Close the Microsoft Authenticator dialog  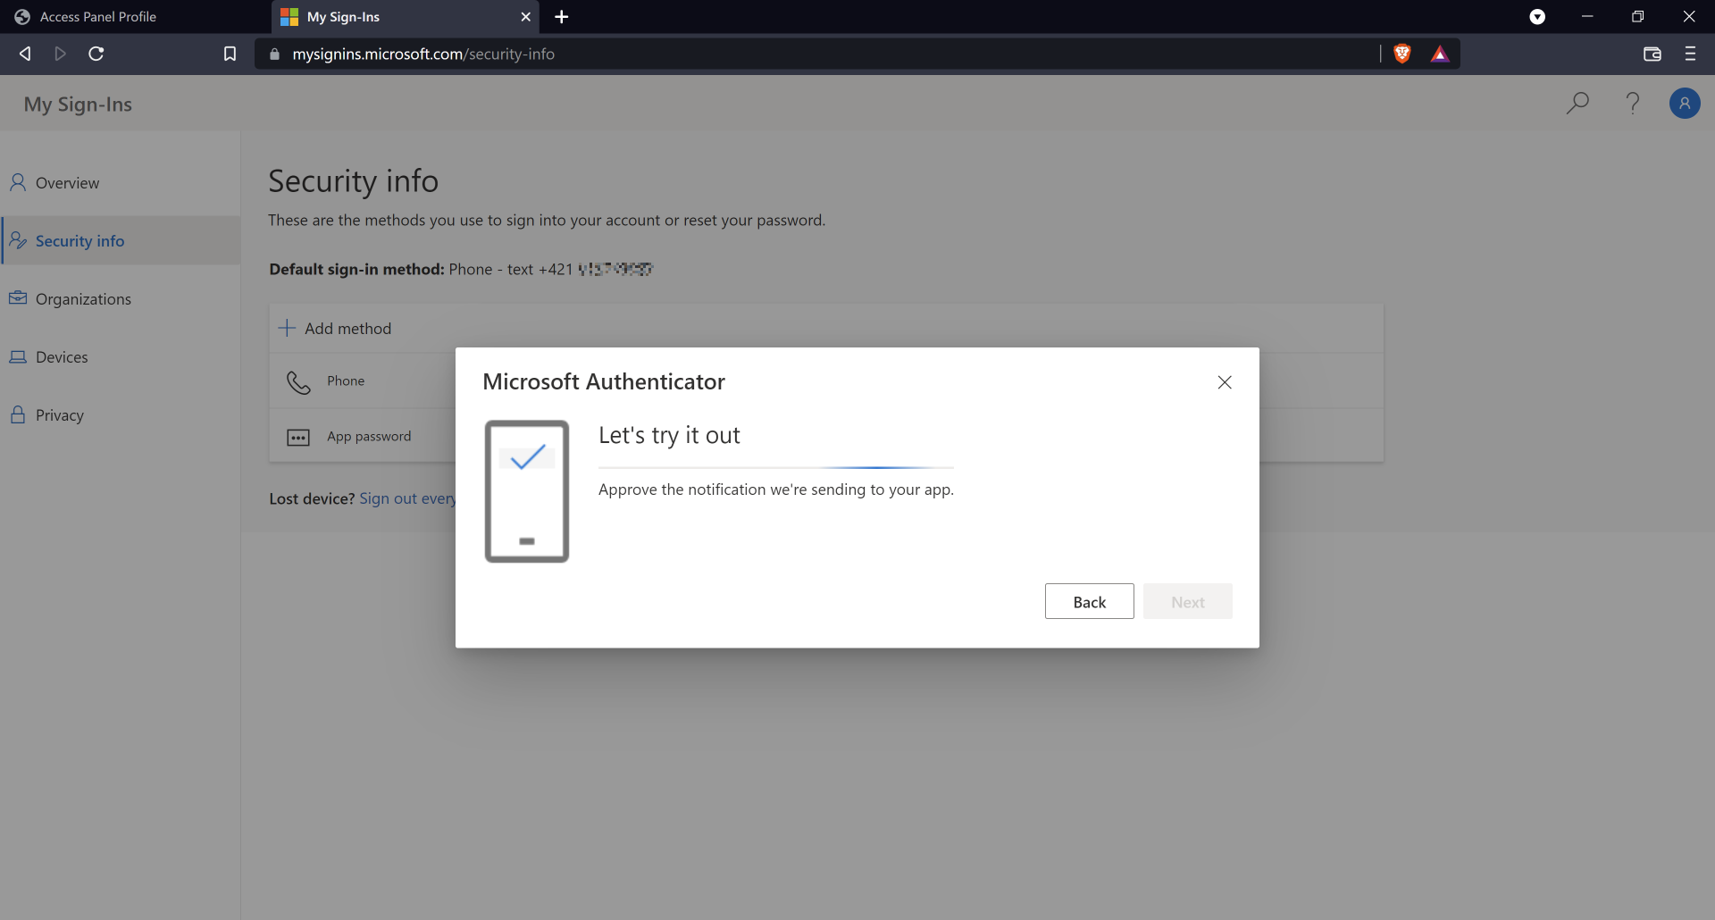pyautogui.click(x=1225, y=382)
